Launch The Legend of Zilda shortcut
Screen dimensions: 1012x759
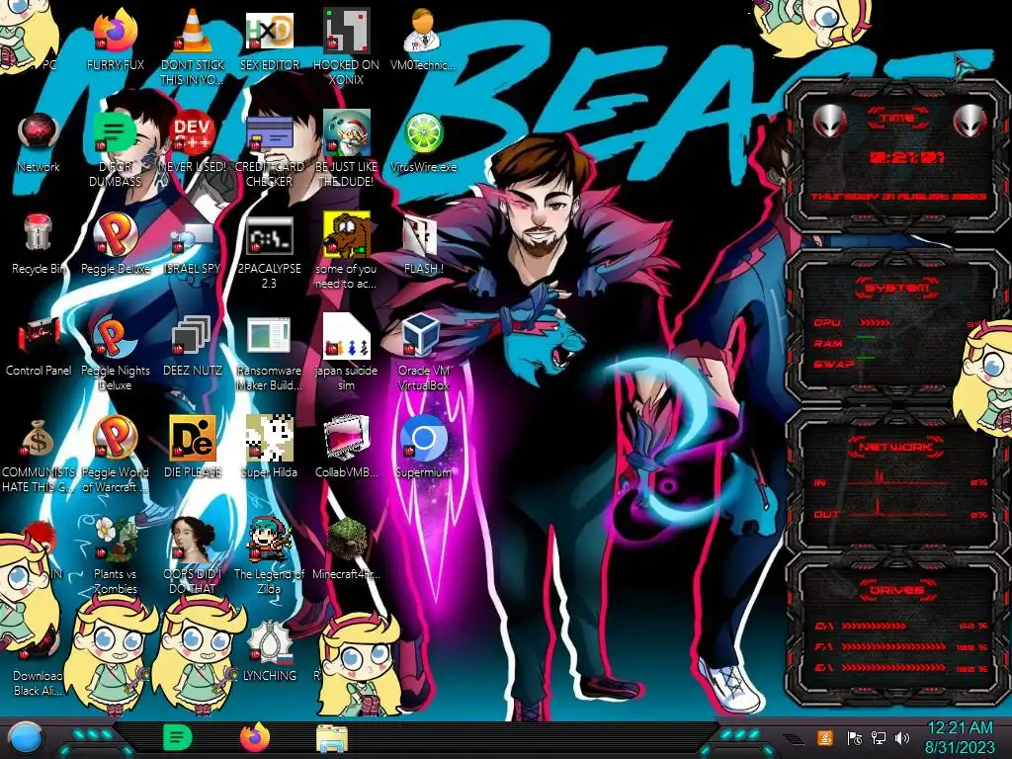(269, 540)
